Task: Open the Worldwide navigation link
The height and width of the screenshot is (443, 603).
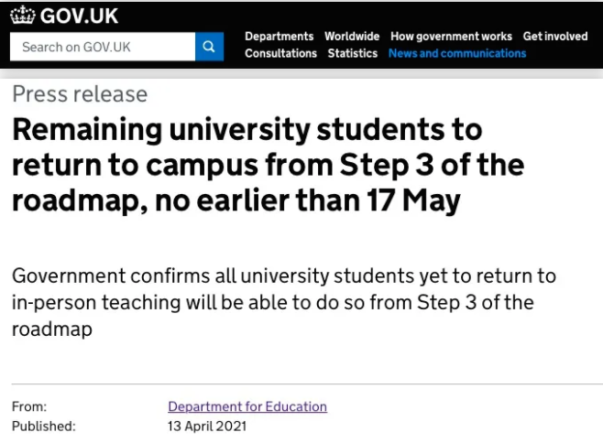Action: coord(352,36)
